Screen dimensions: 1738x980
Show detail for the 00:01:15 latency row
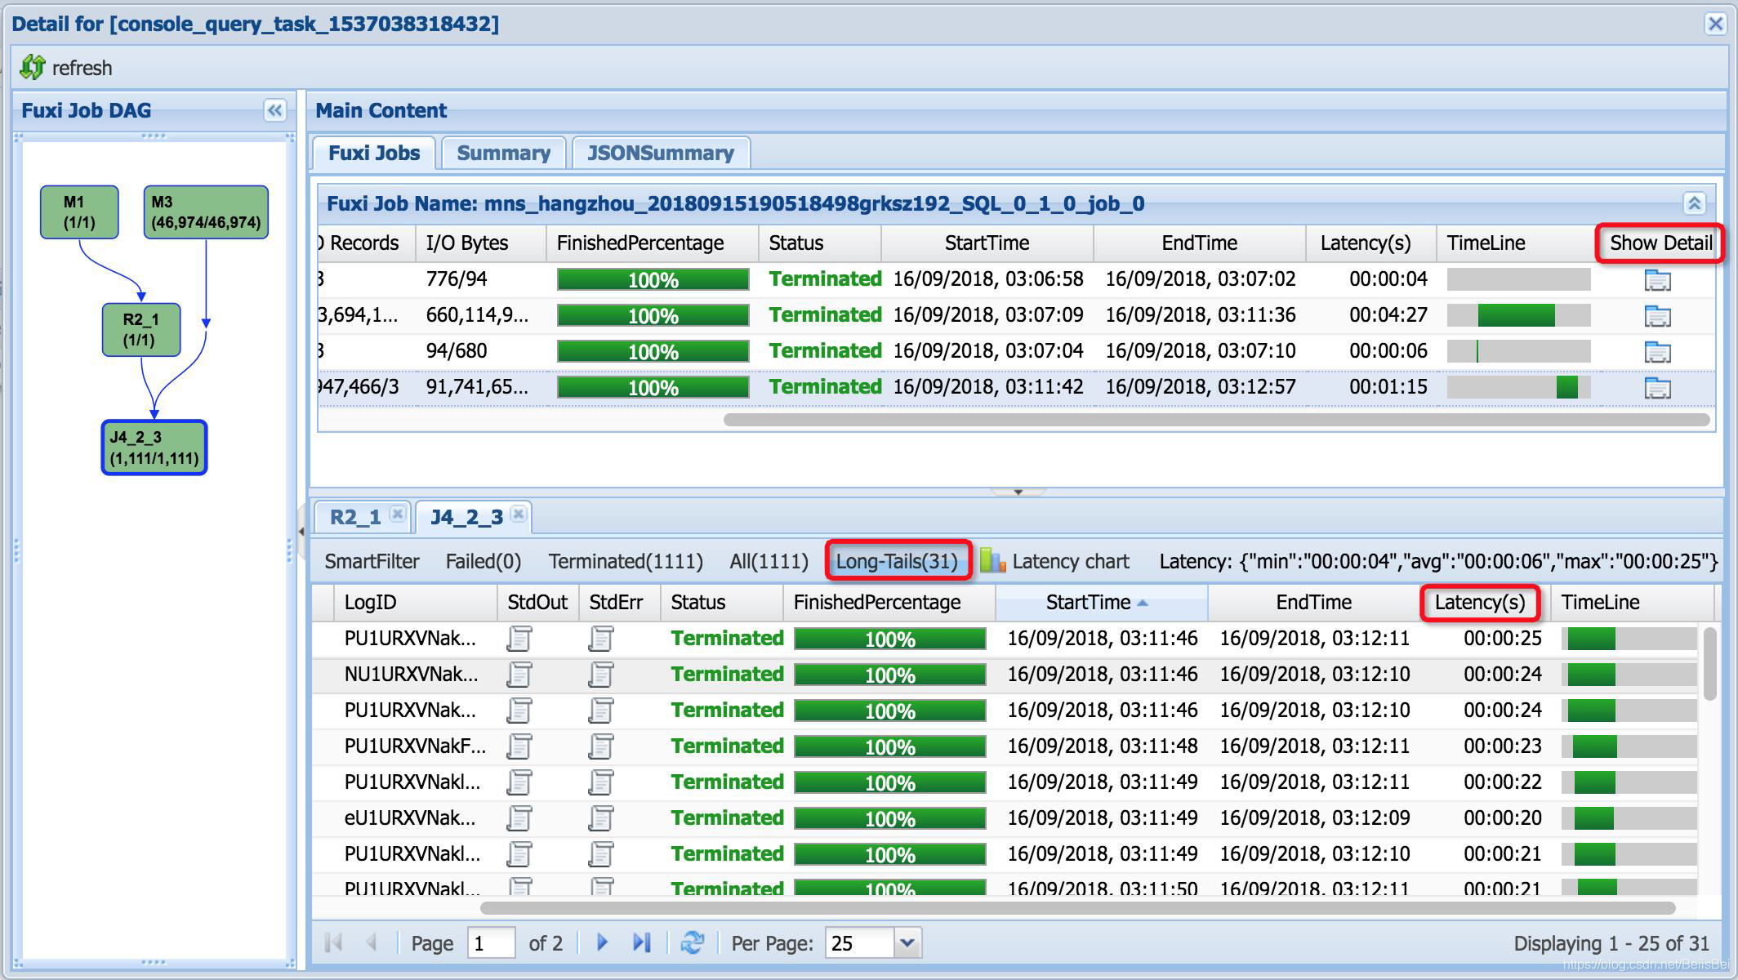pos(1657,387)
